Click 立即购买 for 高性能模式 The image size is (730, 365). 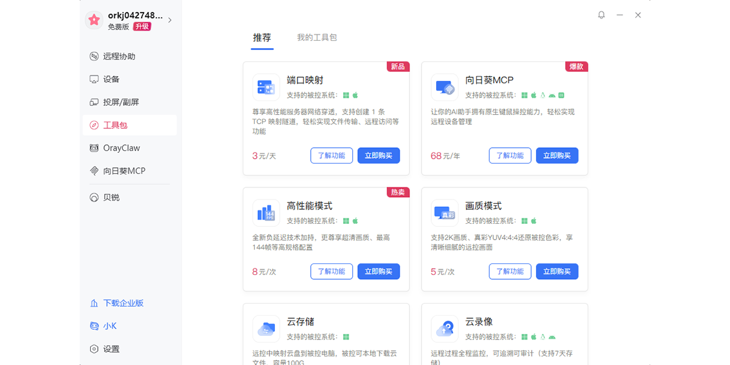click(x=378, y=271)
